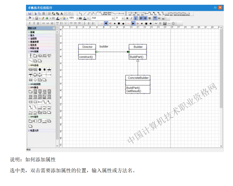Screen dimensions: 233x186
Task: Toggle Underline text formatting
Action: 135,18
